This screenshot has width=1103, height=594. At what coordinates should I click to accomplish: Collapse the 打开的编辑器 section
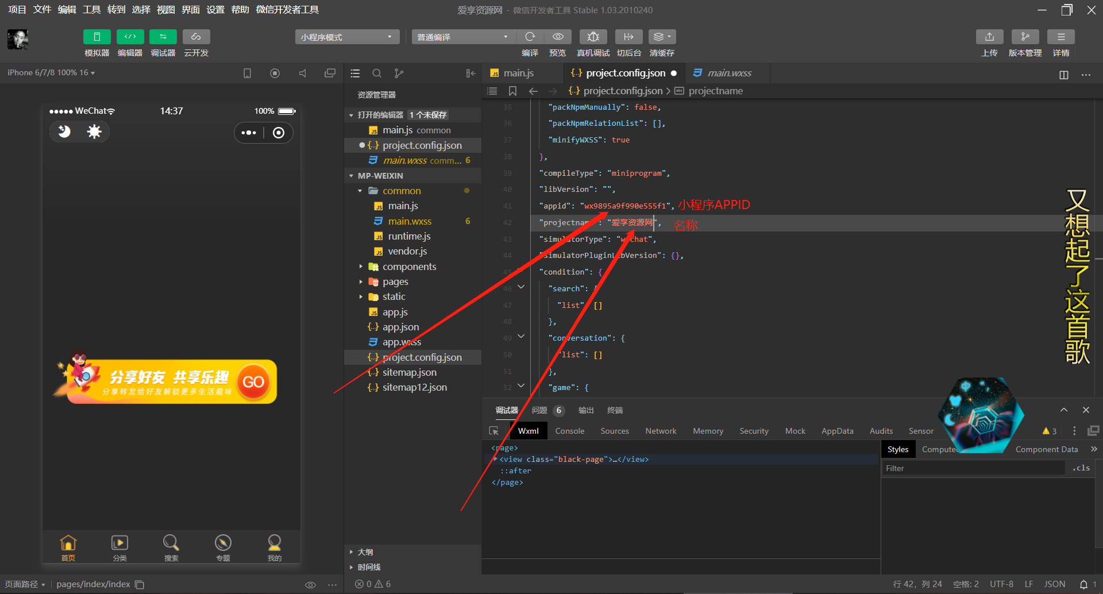[x=351, y=115]
